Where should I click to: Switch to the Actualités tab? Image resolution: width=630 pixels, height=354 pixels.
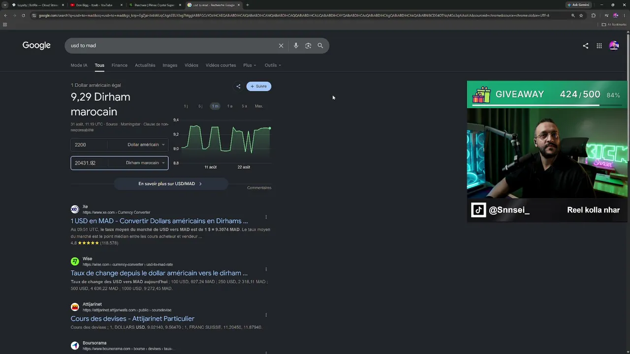pos(145,65)
